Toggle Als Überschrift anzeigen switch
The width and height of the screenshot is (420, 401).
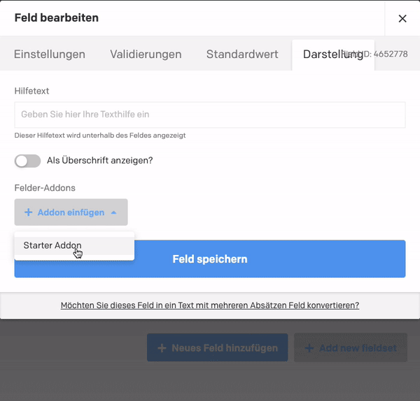[x=27, y=161]
